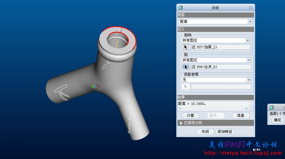Click the 添加特征 button
Screen dimensions: 285x159
click(225, 132)
